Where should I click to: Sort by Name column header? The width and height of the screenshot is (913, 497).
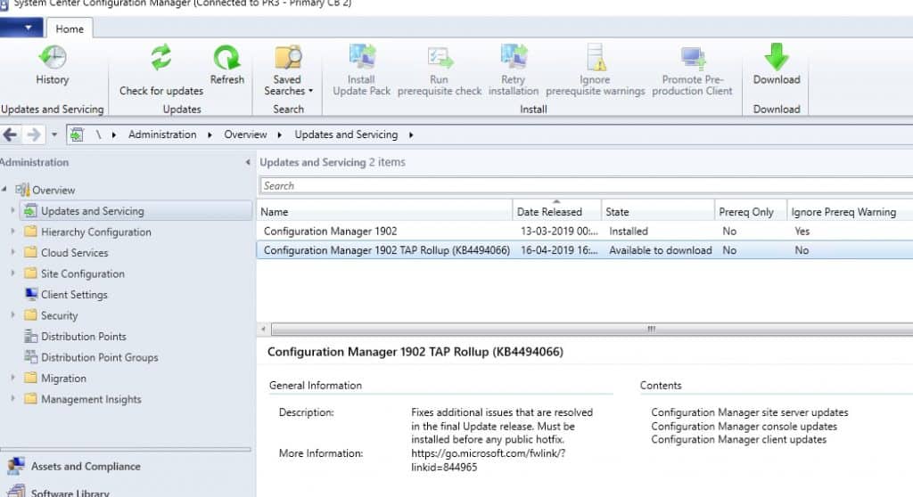click(x=384, y=212)
